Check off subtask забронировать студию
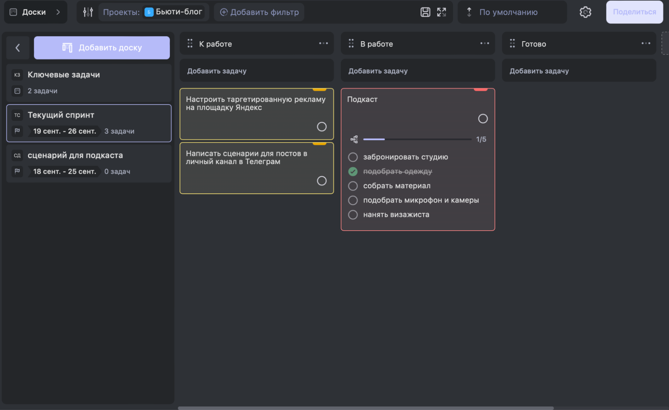 tap(353, 157)
